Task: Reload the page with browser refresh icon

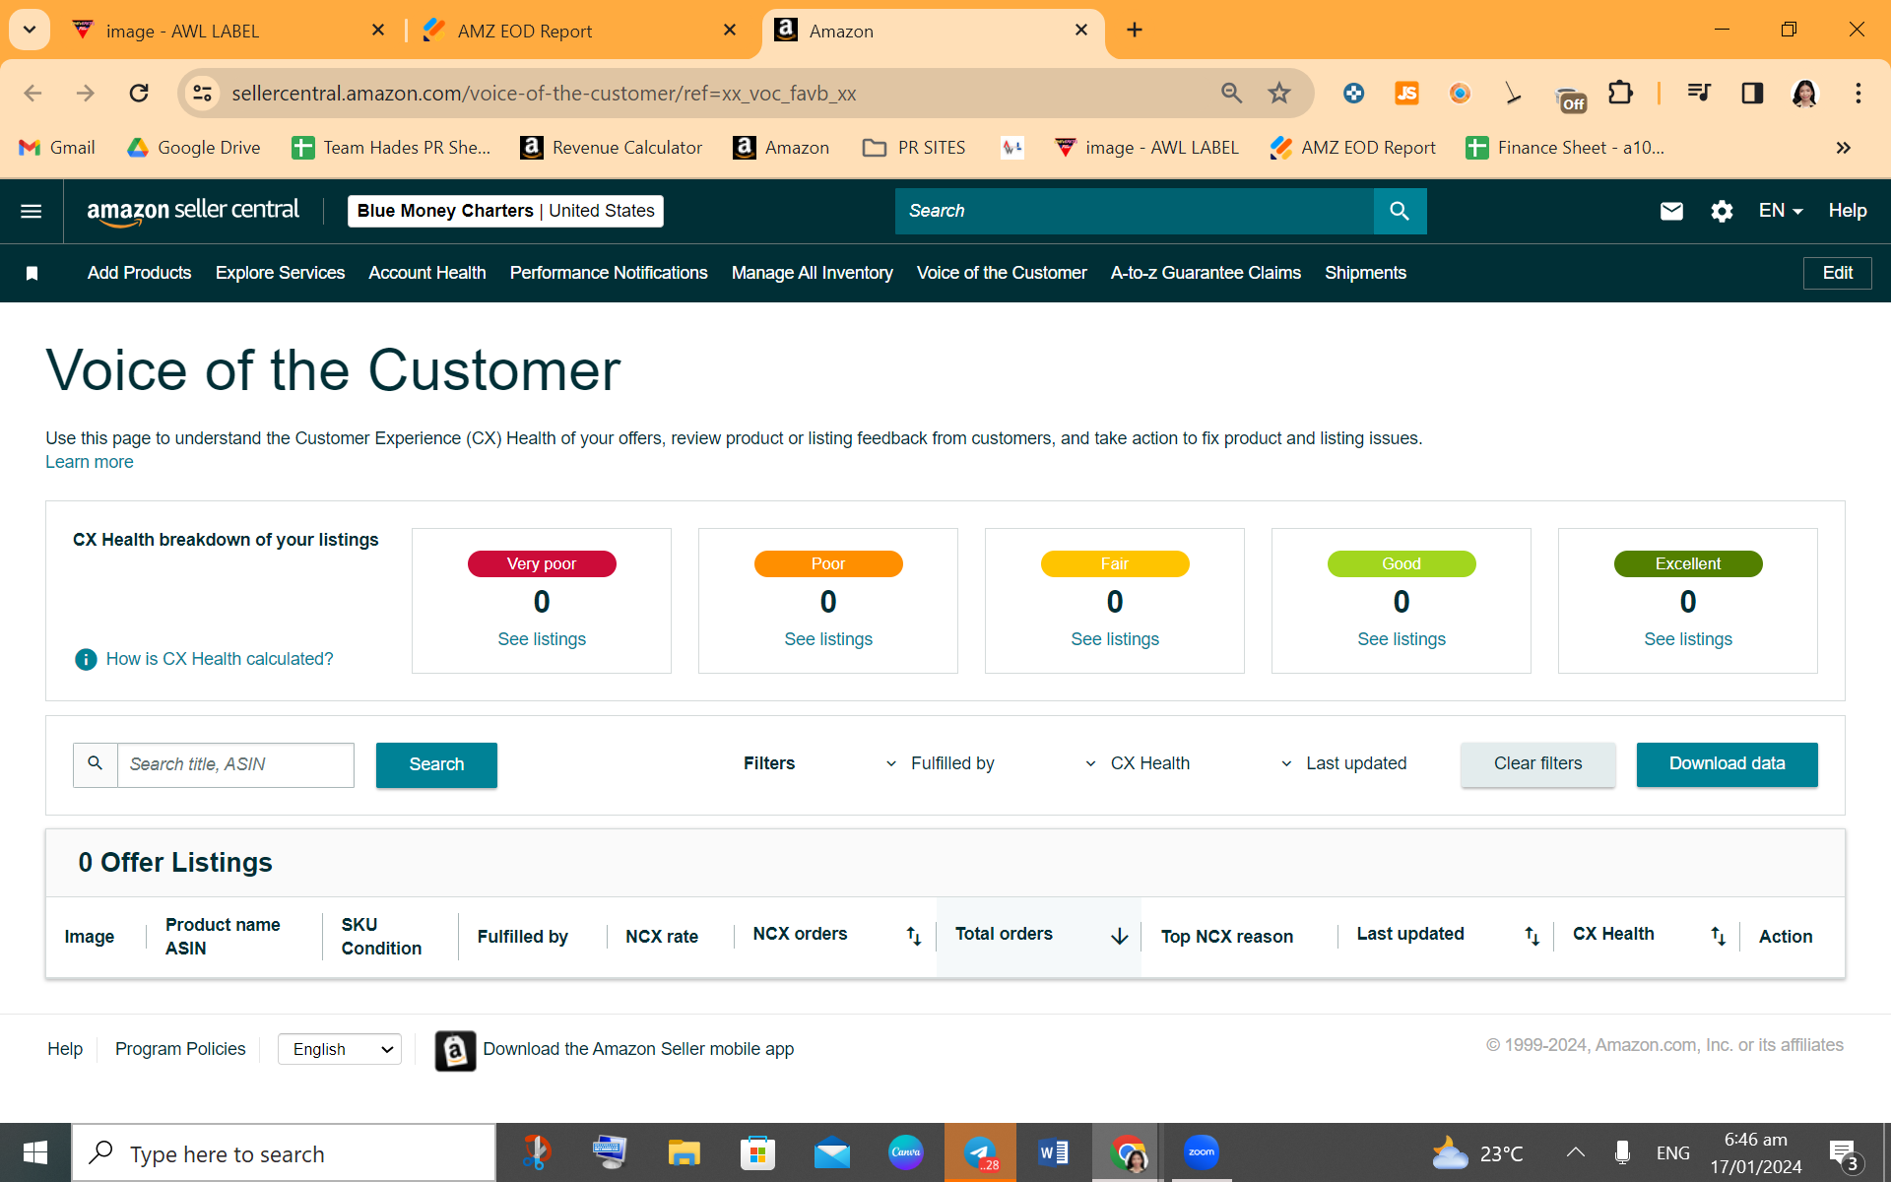Action: (x=139, y=93)
